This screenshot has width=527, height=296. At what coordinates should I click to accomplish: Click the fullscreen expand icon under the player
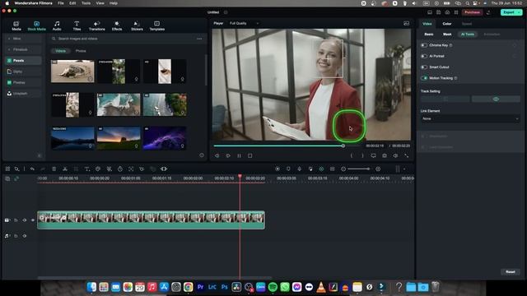[x=406, y=155]
